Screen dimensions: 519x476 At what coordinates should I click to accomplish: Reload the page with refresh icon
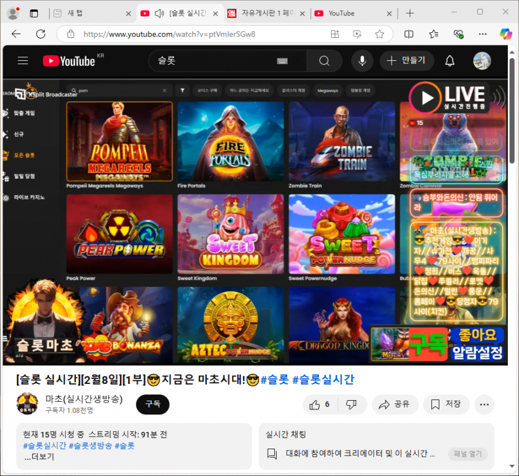coord(41,34)
